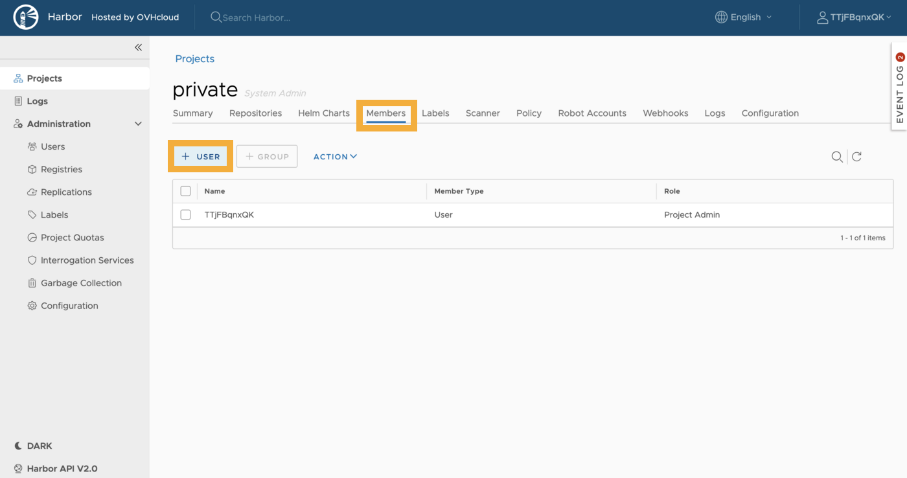907x478 pixels.
Task: Click the Harbor lighthouse logo
Action: (26, 17)
